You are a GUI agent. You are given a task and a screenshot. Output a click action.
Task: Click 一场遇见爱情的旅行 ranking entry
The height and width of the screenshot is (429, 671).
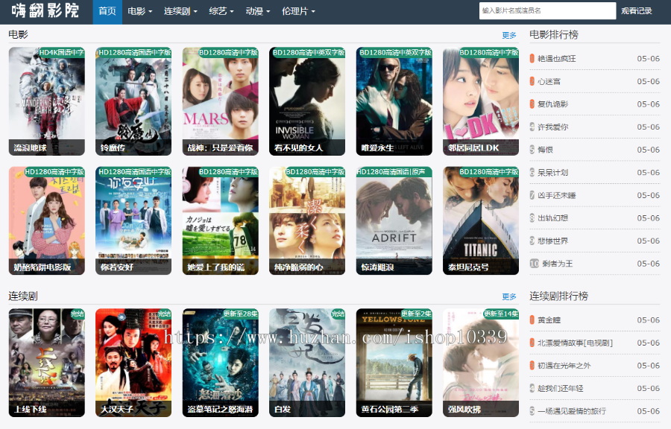pos(572,411)
